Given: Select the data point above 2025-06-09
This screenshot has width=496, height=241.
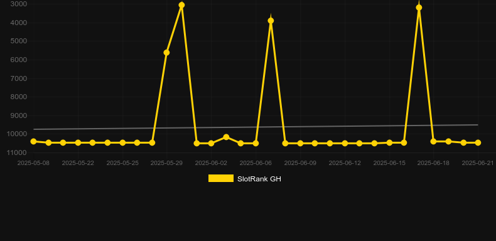Looking at the screenshot, I should pos(300,144).
